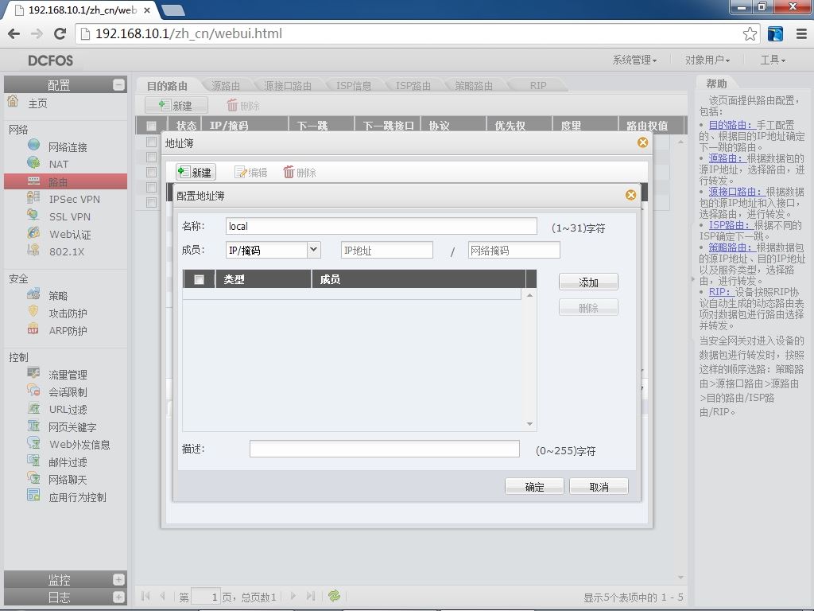Click the 802.1X icon

[33, 250]
